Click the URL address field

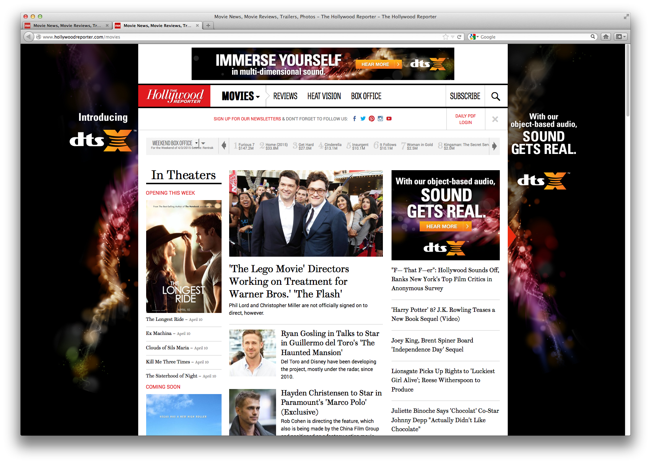click(238, 37)
